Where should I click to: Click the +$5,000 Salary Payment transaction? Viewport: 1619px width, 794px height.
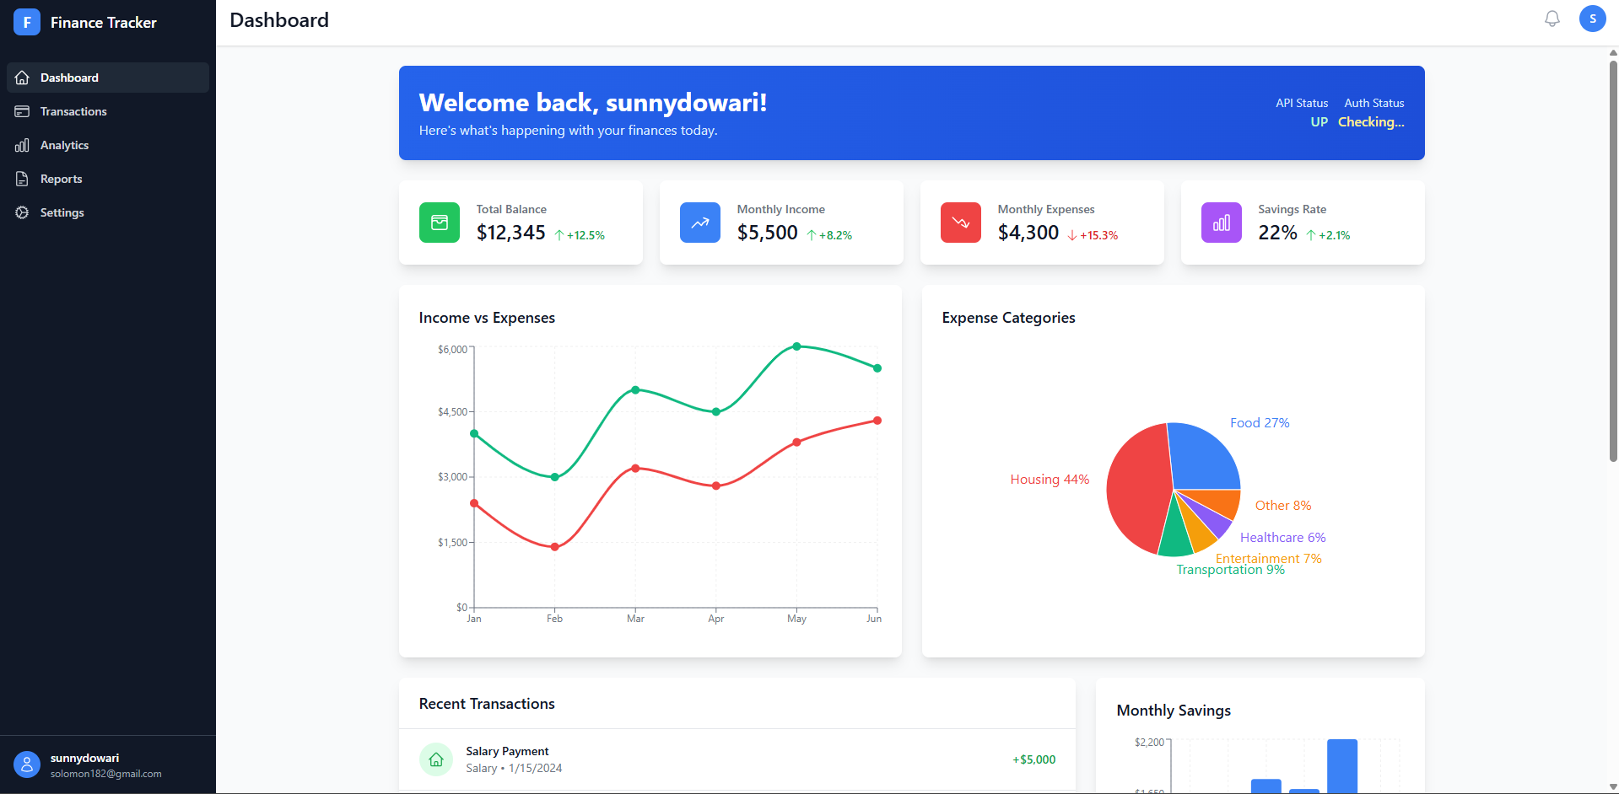[1033, 759]
